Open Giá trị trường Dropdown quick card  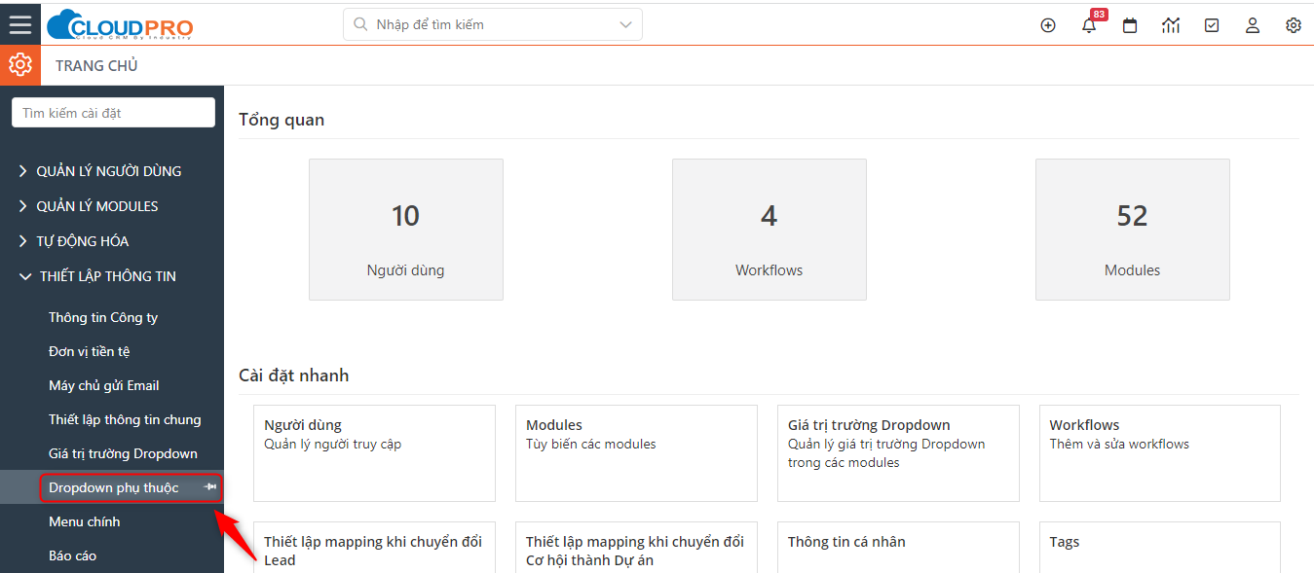(898, 453)
